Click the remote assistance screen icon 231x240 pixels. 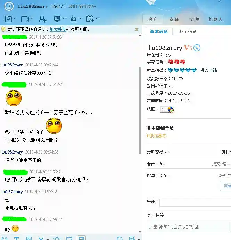coord(57,19)
